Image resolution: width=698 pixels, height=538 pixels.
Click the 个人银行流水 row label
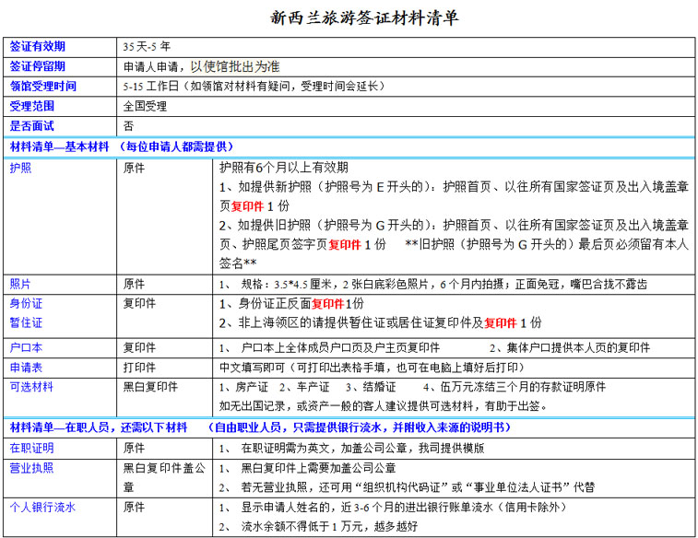(42, 508)
